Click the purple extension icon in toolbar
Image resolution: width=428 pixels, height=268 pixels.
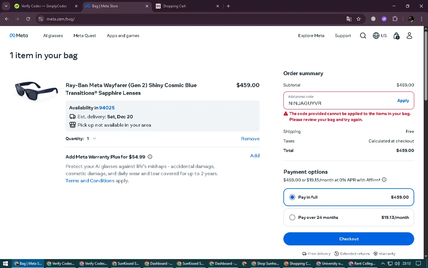(x=384, y=19)
